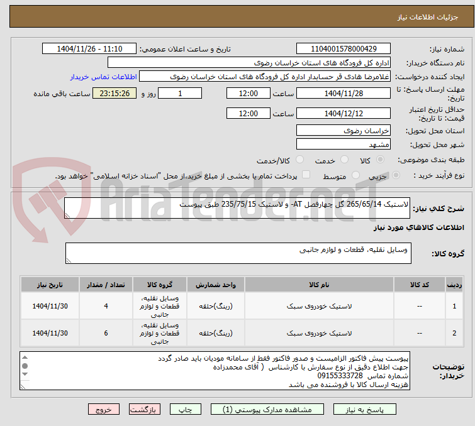
Task: Click the چاپ print button
Action: click(185, 410)
